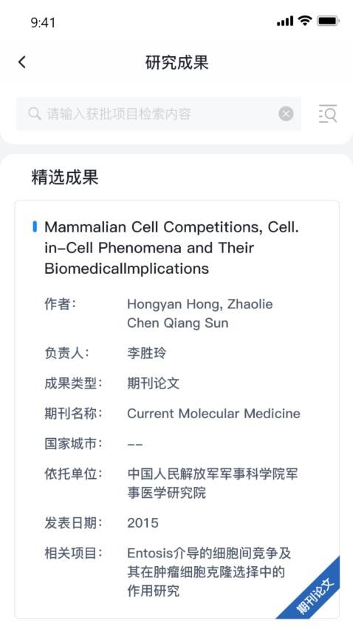The image size is (353, 629).
Task: Click the magnifier icon in search bar
Action: pos(35,114)
